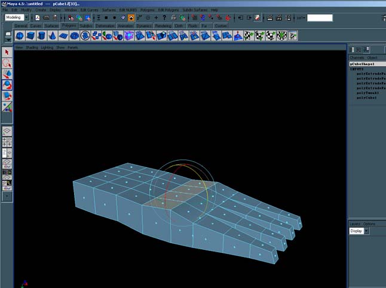
Task: Toggle select by hierarchy mode
Action: [71, 18]
